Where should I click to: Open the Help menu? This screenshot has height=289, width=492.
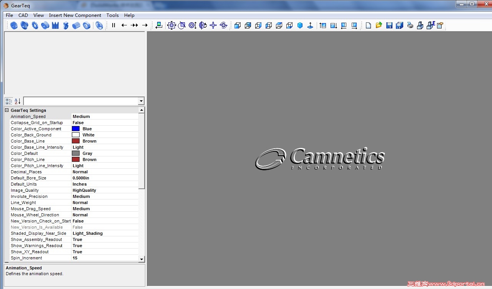pos(129,15)
